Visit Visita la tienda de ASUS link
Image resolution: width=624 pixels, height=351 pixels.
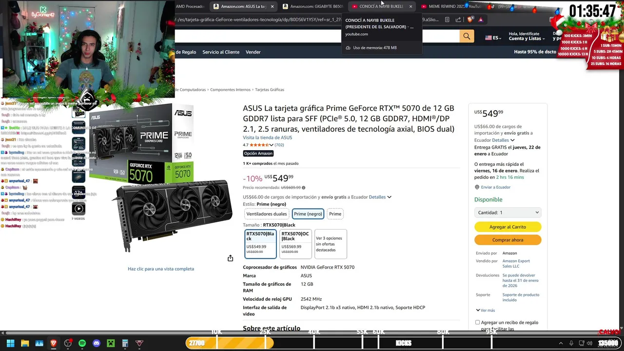click(268, 137)
